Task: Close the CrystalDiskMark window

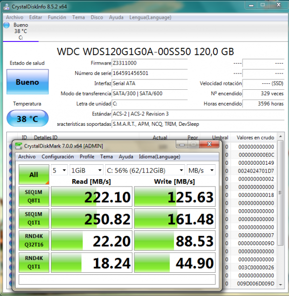Action: click(x=209, y=144)
